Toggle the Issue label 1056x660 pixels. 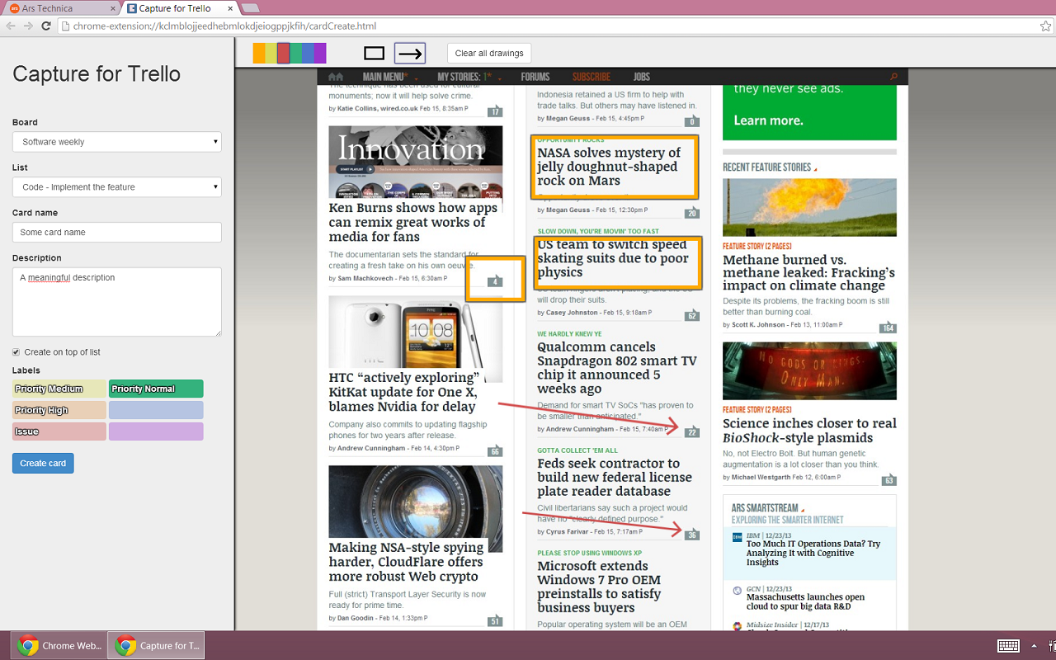pyautogui.click(x=59, y=431)
